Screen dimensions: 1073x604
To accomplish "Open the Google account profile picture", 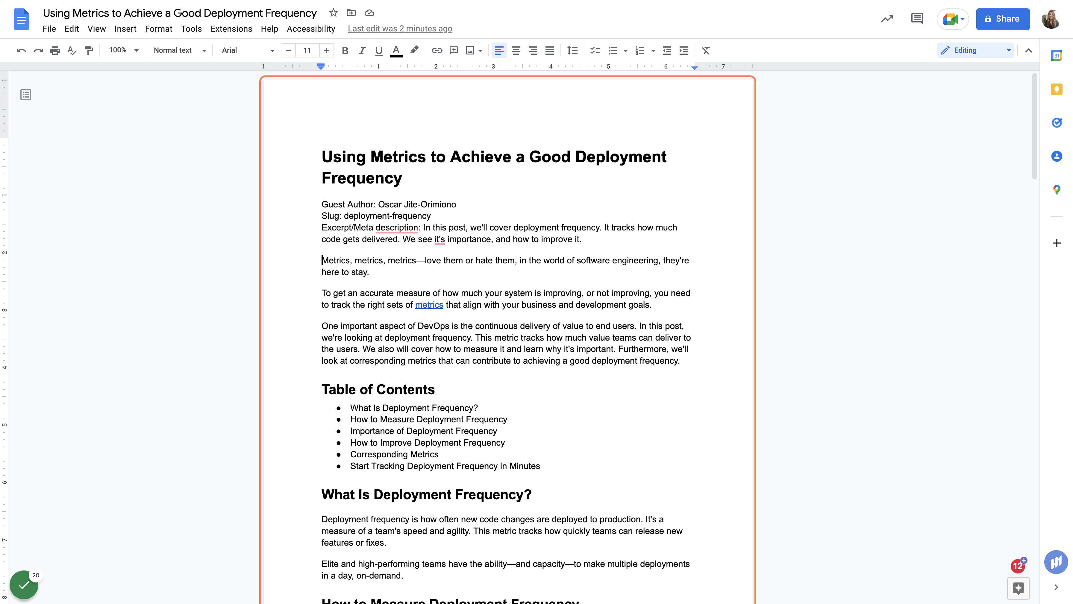I will pyautogui.click(x=1051, y=19).
